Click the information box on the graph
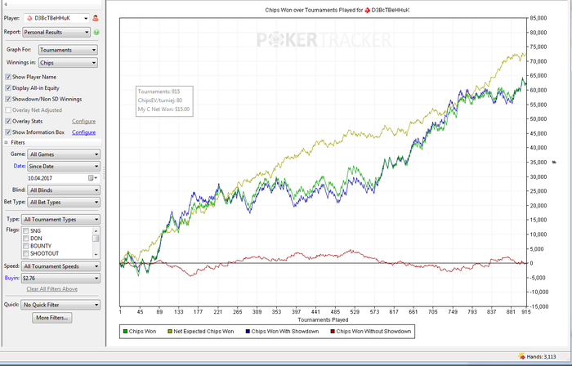572x366 pixels. (164, 101)
